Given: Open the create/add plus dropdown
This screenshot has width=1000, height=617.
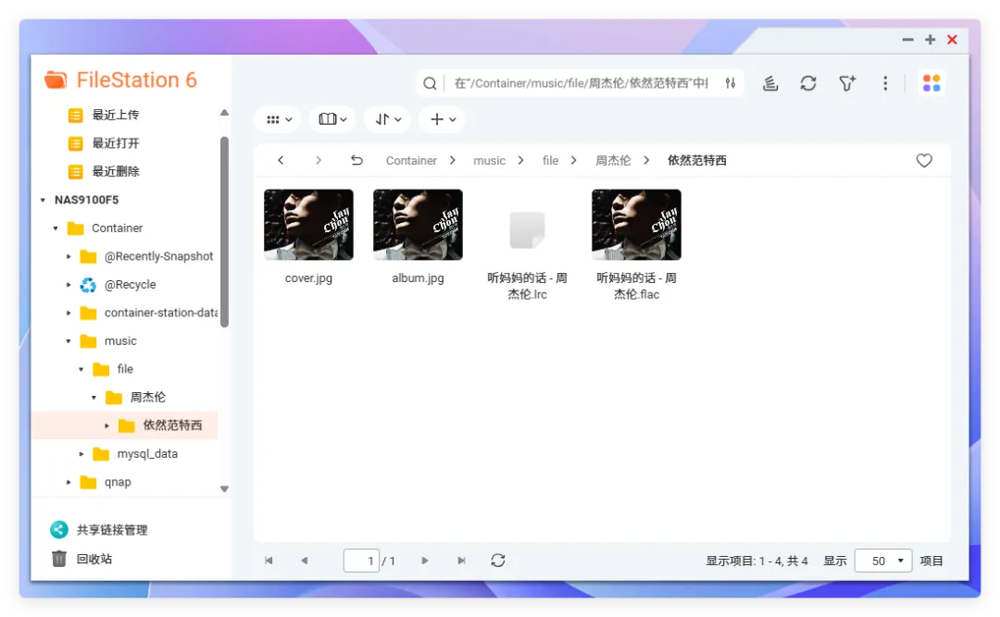Looking at the screenshot, I should point(442,119).
